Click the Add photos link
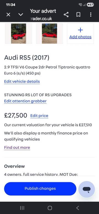This screenshot has width=99, height=214. click(x=80, y=37)
